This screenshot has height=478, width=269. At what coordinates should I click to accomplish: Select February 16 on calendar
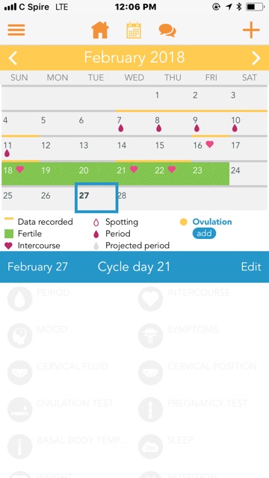[210, 149]
